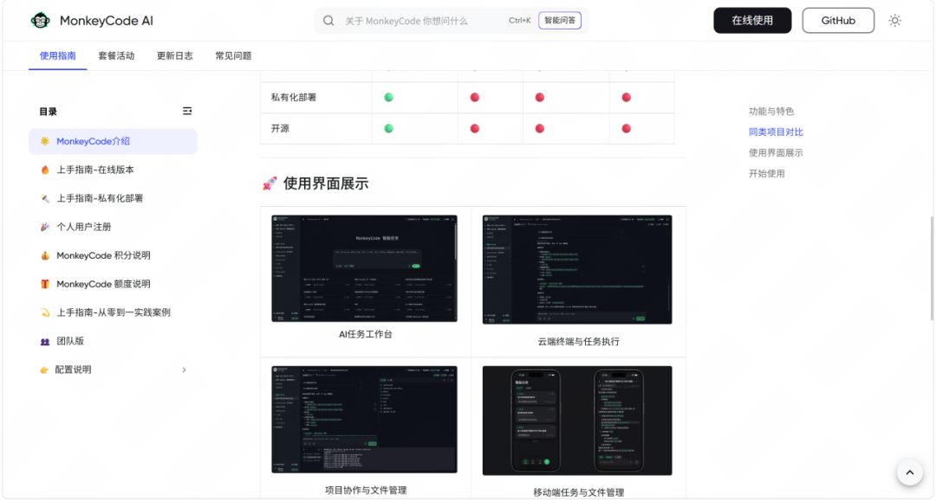This screenshot has height=501, width=936.
Task: Click the rocket icon next to 使用界面展示
Action: 270,183
